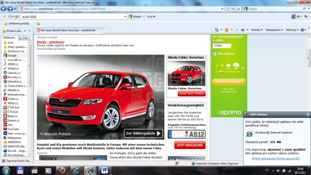Viewport: 311px width, 175px height.
Task: Select the Der neue Skoda Fabia tab
Action: (x=69, y=30)
